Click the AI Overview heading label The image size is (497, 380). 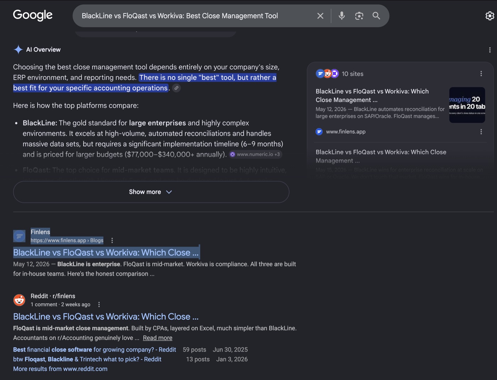pyautogui.click(x=43, y=50)
